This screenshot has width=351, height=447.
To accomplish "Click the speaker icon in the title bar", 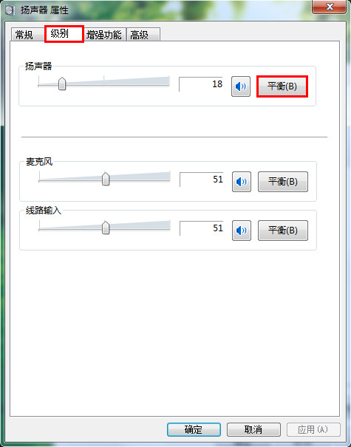I will point(10,10).
